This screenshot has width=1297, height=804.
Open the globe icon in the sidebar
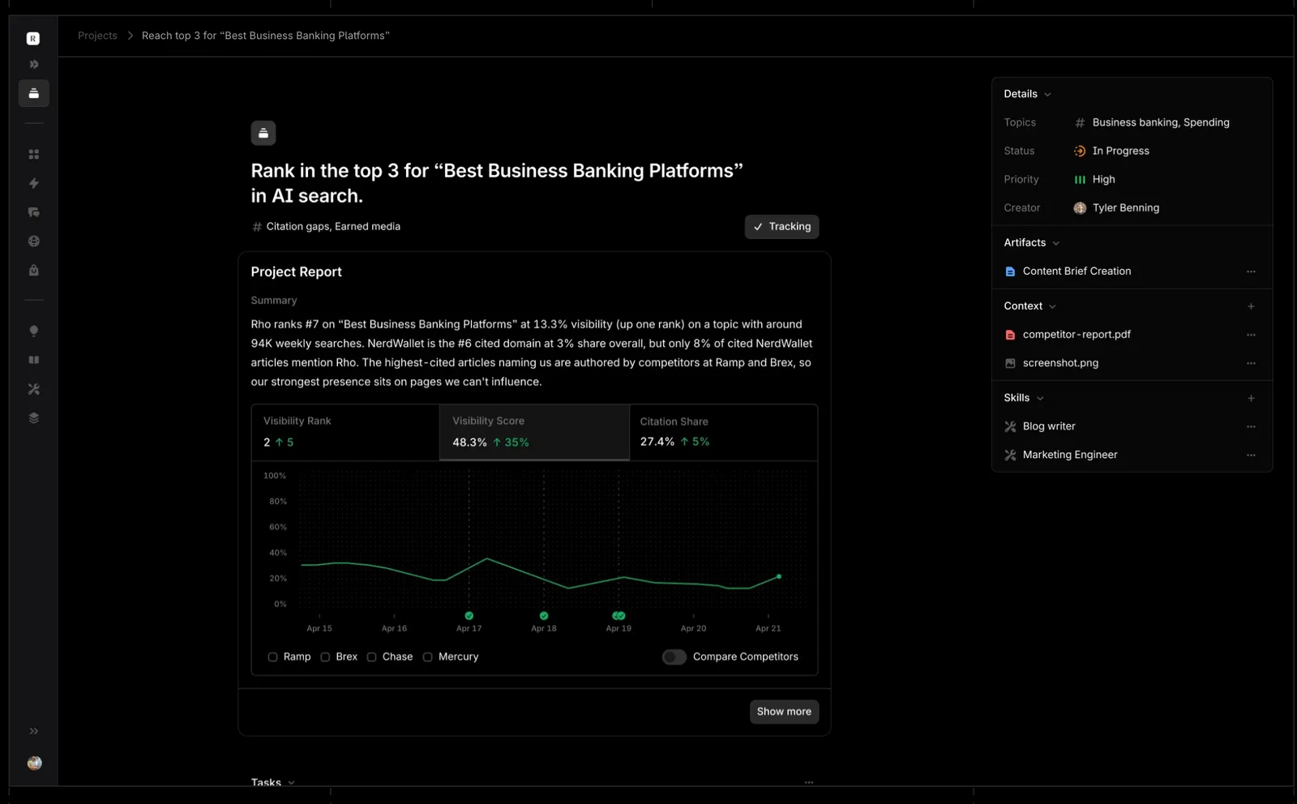34,241
